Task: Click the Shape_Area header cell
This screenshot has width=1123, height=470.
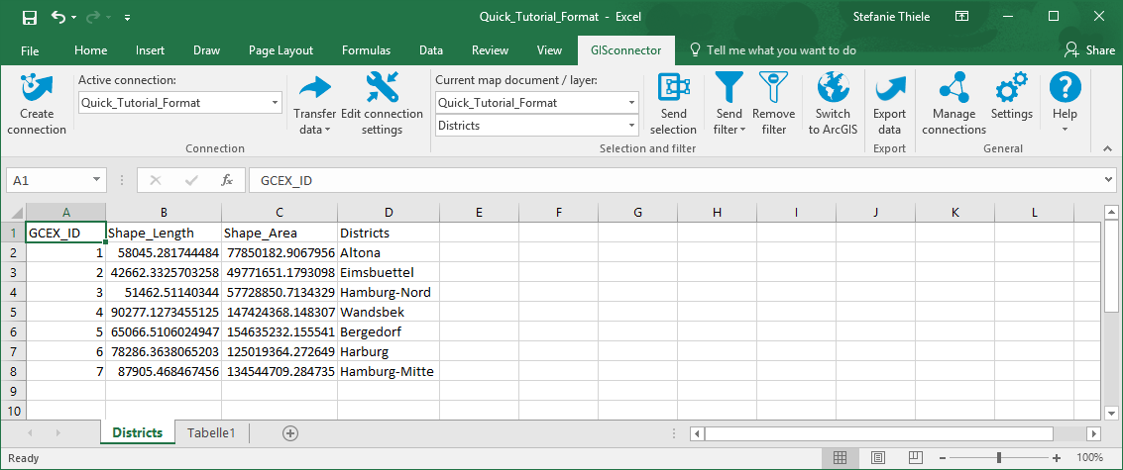Action: click(280, 233)
